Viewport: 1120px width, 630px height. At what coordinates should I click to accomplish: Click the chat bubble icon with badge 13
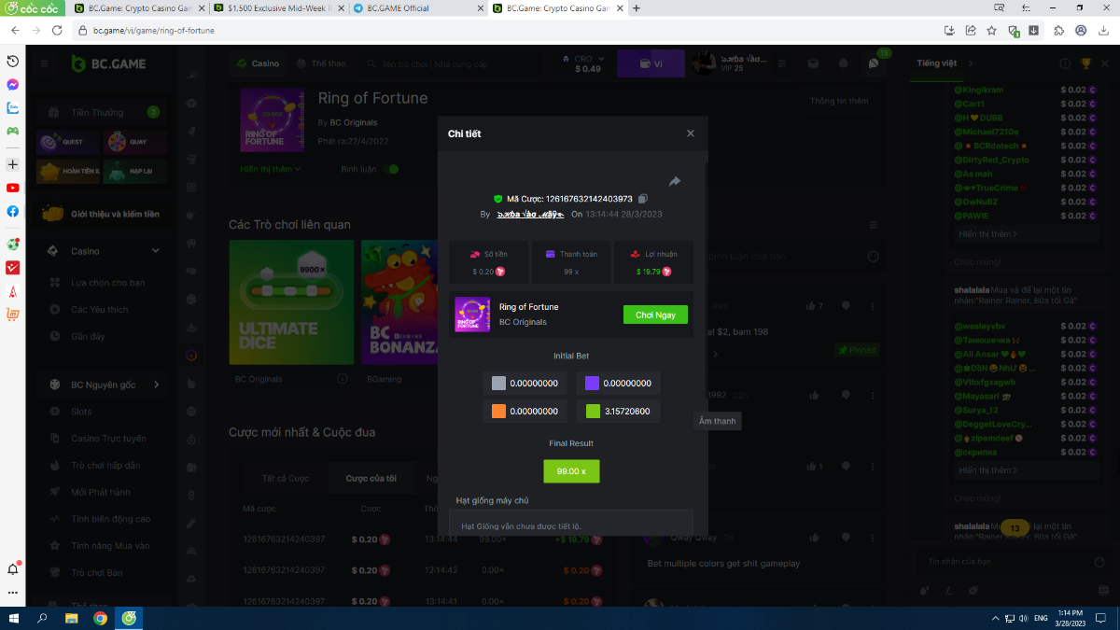pos(874,63)
